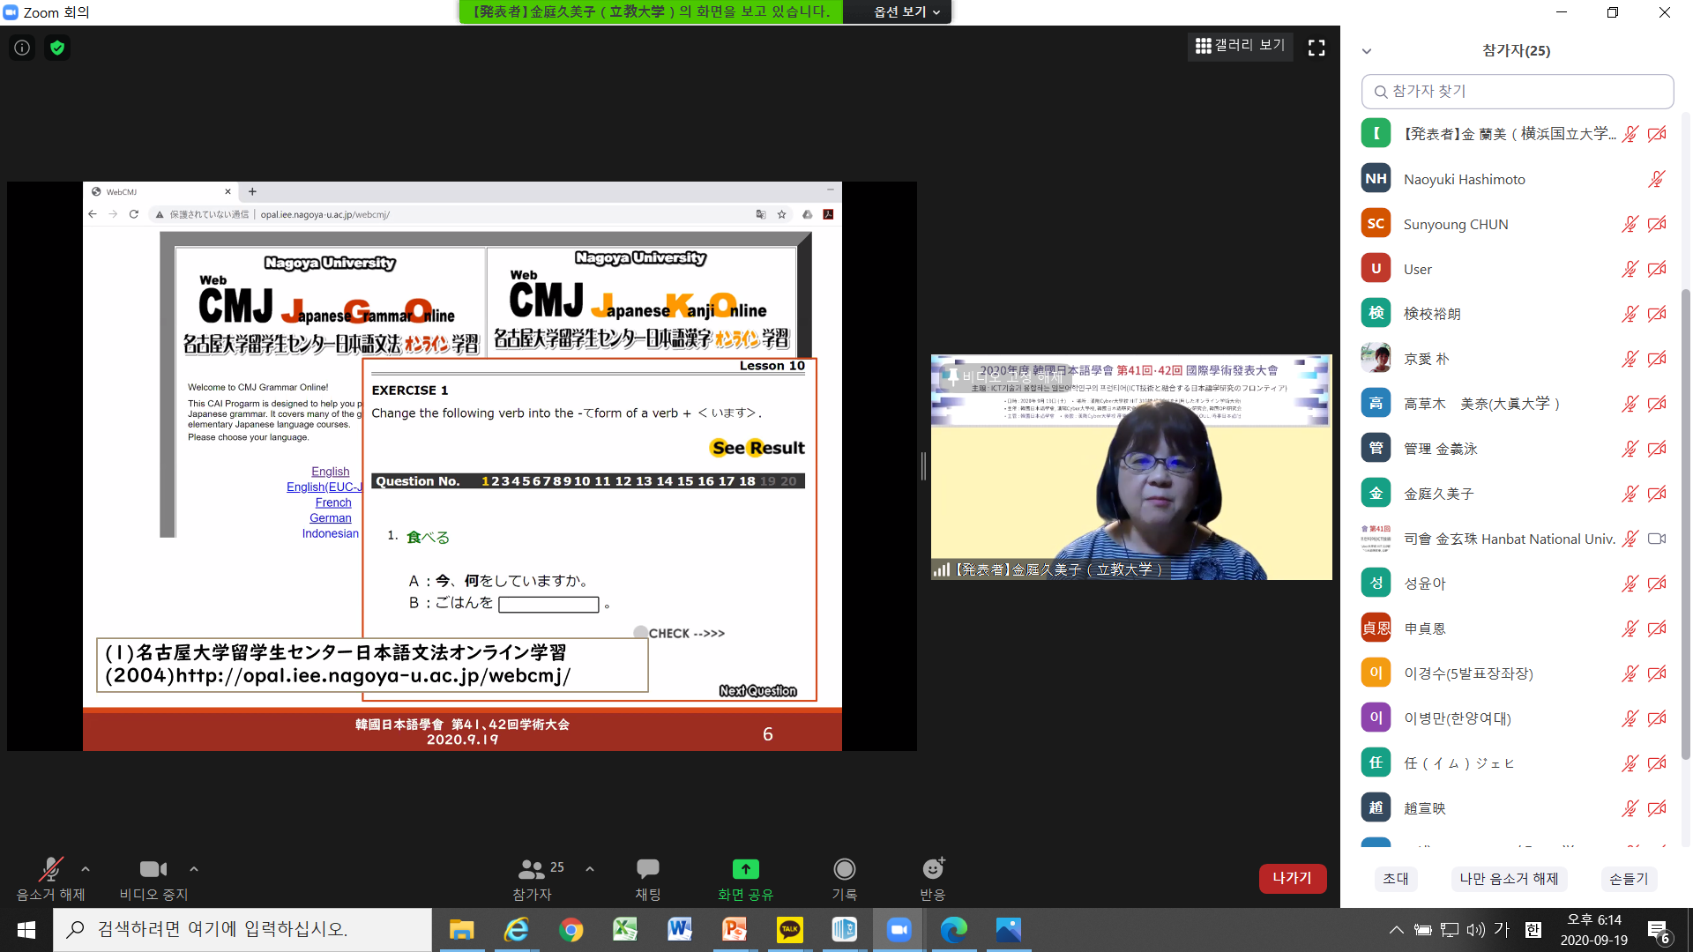Open the meeting info icon
1693x952 pixels.
[22, 48]
